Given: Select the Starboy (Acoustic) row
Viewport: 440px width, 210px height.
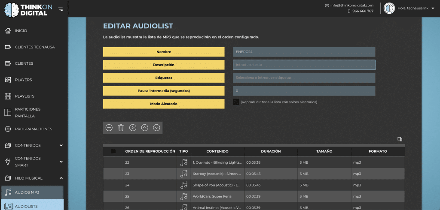Looking at the screenshot, I should point(254,174).
